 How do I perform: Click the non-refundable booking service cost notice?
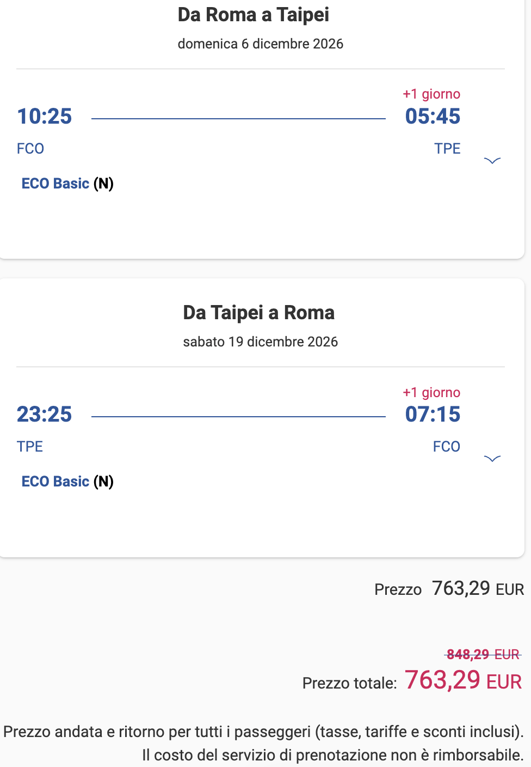pyautogui.click(x=332, y=755)
